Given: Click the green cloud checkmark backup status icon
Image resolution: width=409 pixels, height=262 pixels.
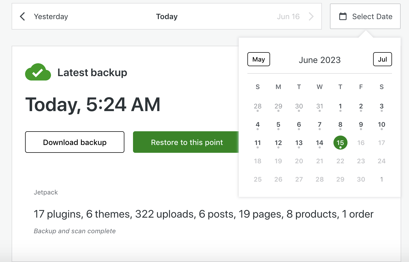Looking at the screenshot, I should 38,72.
